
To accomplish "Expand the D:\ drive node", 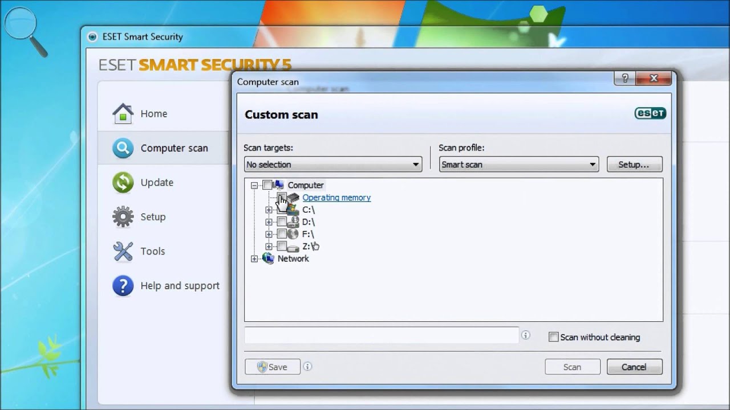I will pos(269,223).
